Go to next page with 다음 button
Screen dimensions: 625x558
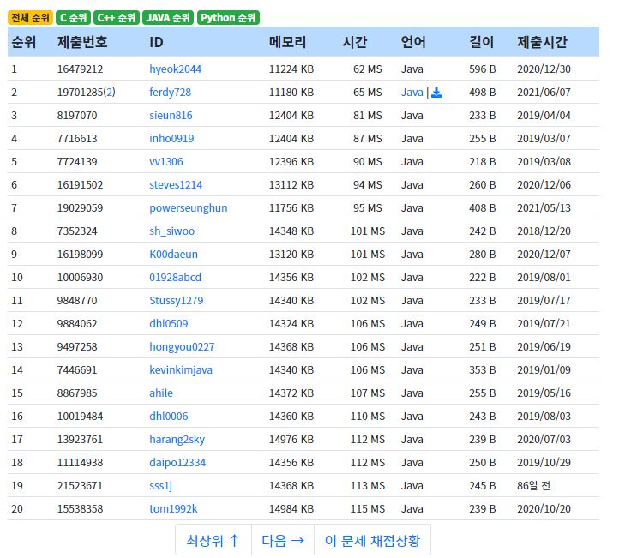click(283, 541)
